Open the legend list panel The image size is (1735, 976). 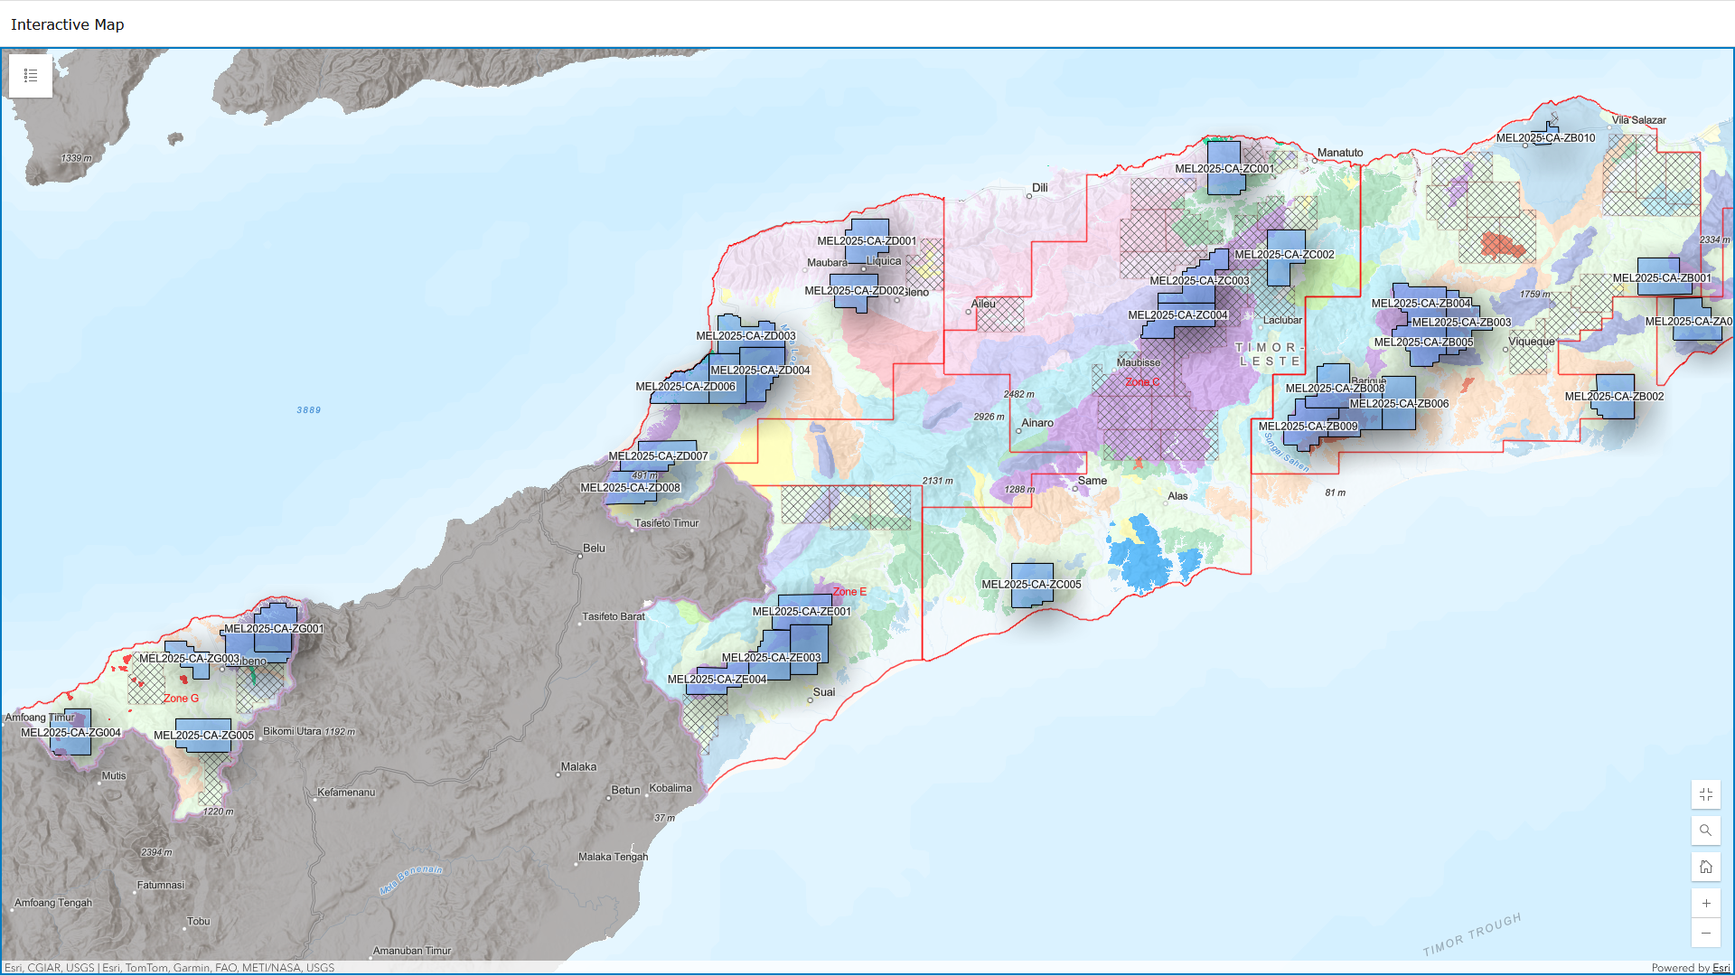[31, 76]
